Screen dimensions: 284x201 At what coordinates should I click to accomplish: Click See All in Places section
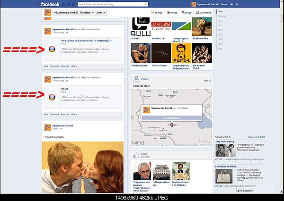pos(207,81)
